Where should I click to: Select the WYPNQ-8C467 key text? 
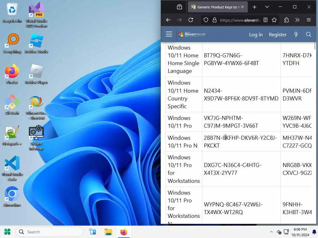[x=233, y=208]
